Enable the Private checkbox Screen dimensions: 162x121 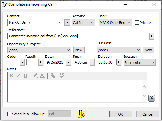coord(137,23)
